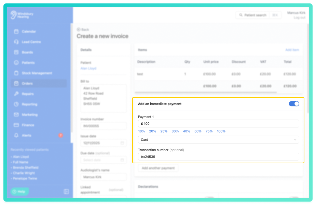Open the Due date calendar icon
Image resolution: width=316 pixels, height=205 pixels.
[x=122, y=160]
